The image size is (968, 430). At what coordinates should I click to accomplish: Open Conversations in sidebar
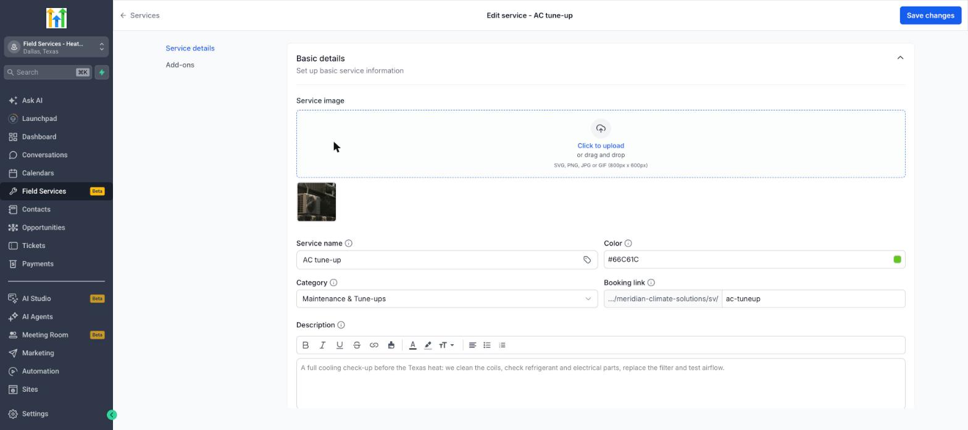(56, 155)
